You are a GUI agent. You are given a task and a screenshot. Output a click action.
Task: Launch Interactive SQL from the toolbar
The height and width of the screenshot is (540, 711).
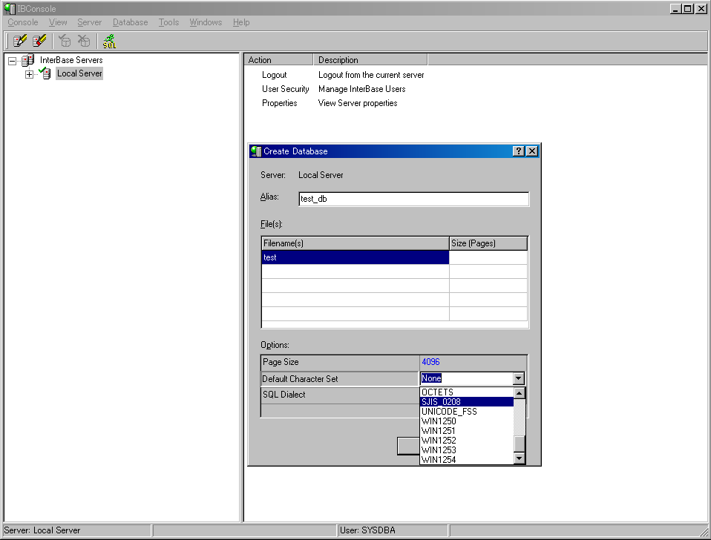[110, 41]
